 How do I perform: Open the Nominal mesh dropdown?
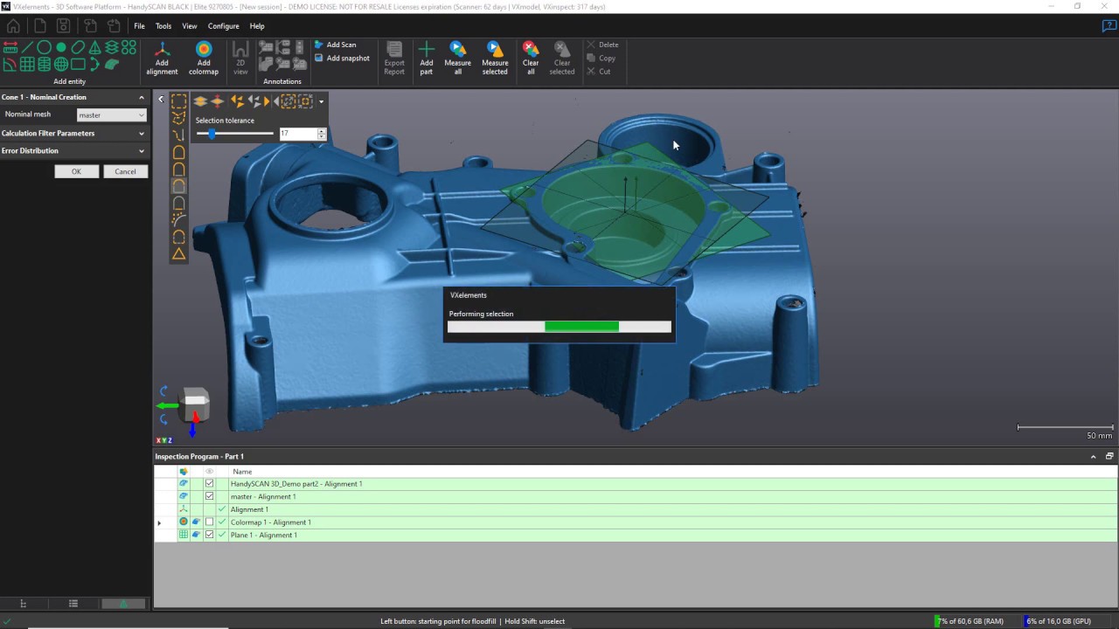point(111,114)
